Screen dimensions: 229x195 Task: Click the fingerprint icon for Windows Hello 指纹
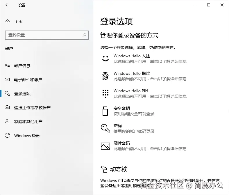pyautogui.click(x=105, y=76)
